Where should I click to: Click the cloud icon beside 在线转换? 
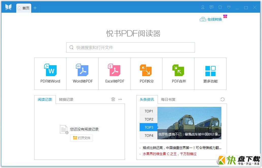[203, 19]
